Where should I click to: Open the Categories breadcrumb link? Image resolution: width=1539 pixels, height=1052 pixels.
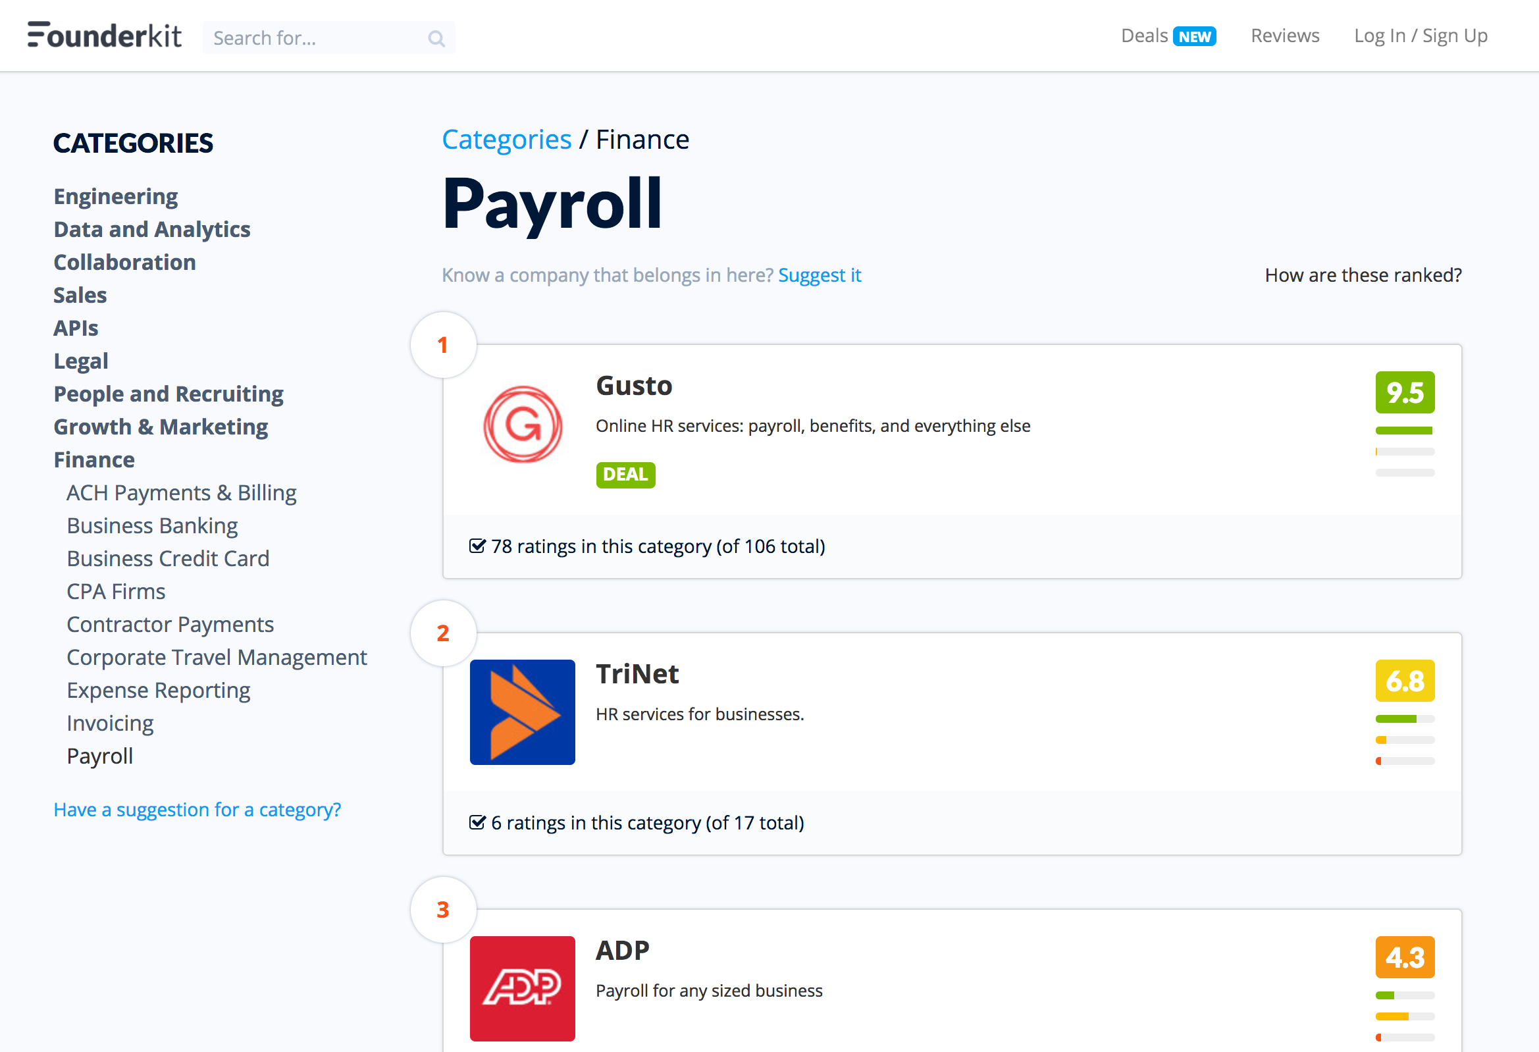pyautogui.click(x=507, y=140)
